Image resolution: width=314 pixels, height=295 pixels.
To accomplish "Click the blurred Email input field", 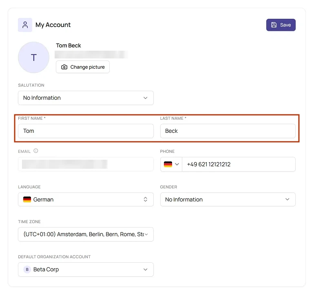I will [86, 164].
